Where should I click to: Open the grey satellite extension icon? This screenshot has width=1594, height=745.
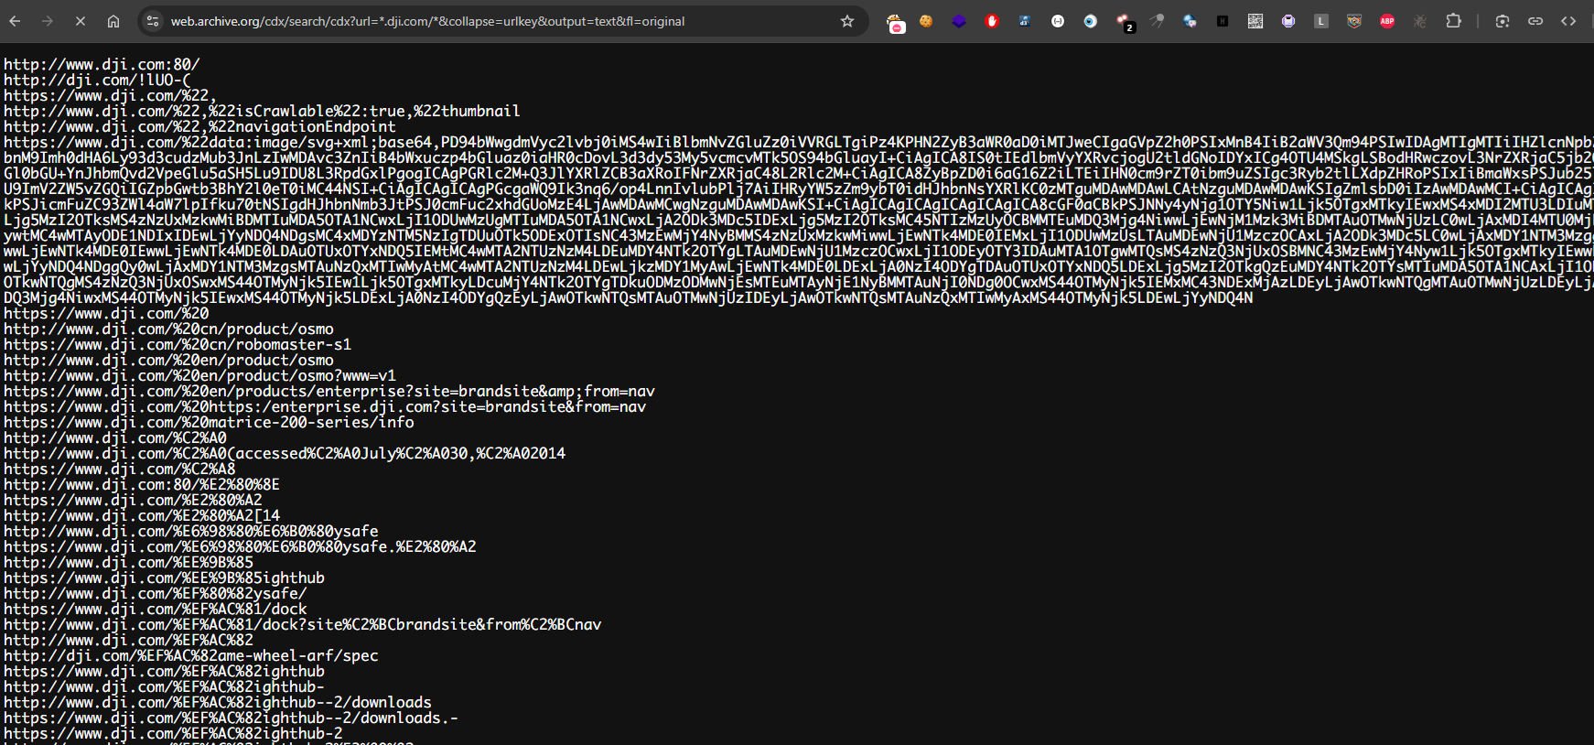[x=1157, y=21]
